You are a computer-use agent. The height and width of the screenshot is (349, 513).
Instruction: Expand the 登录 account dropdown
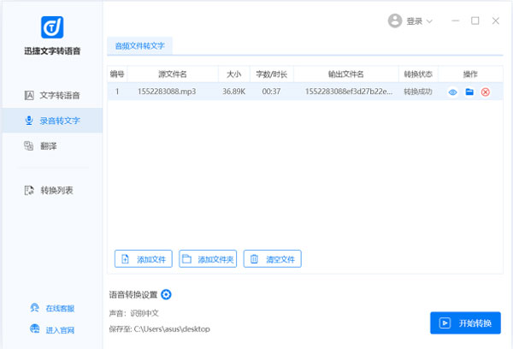pyautogui.click(x=420, y=21)
